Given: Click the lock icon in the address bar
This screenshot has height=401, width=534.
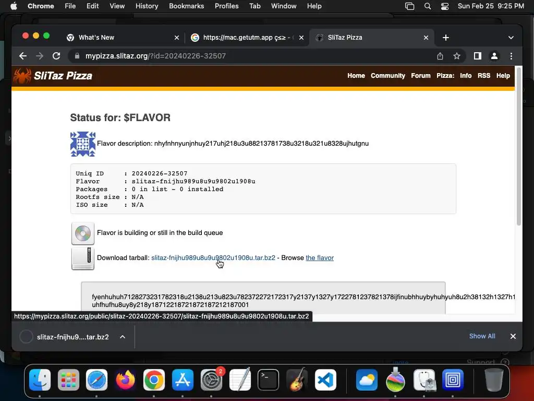Looking at the screenshot, I should click(77, 56).
